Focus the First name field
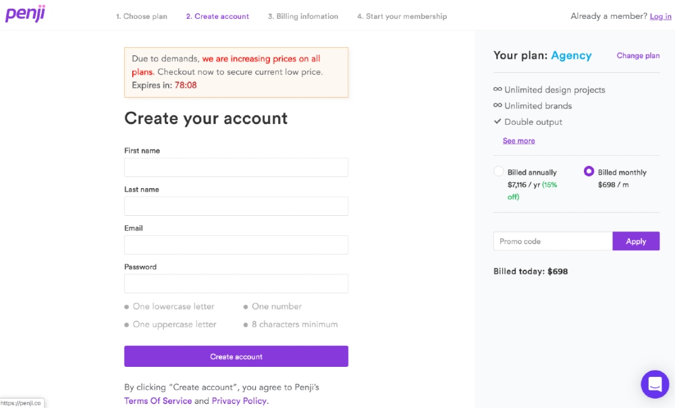 (236, 167)
